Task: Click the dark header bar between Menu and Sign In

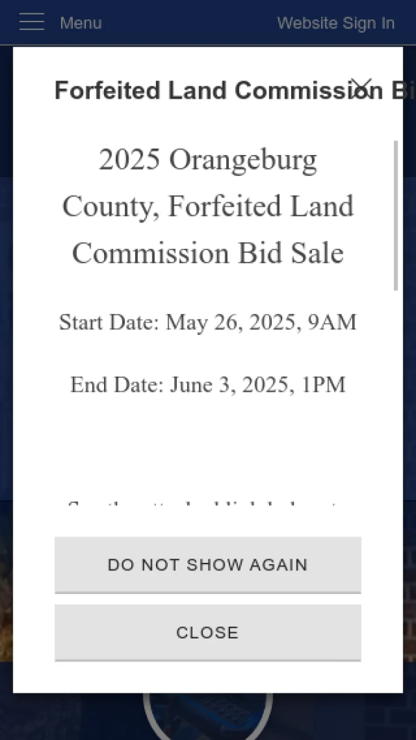Action: [x=189, y=23]
